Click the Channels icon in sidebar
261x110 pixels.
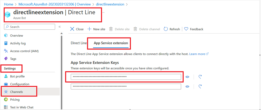tap(6, 92)
